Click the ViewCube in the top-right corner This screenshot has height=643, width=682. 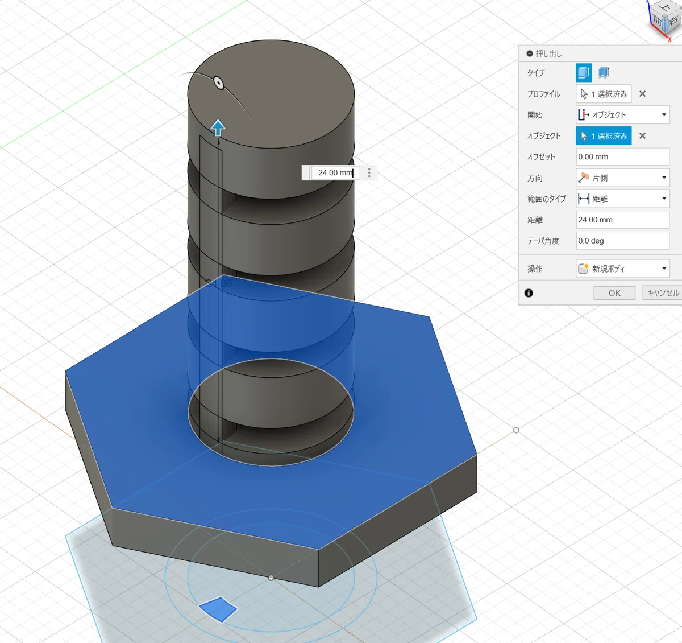664,19
